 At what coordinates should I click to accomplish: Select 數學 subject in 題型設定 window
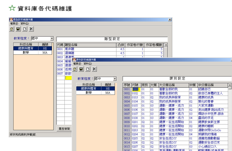point(26,52)
